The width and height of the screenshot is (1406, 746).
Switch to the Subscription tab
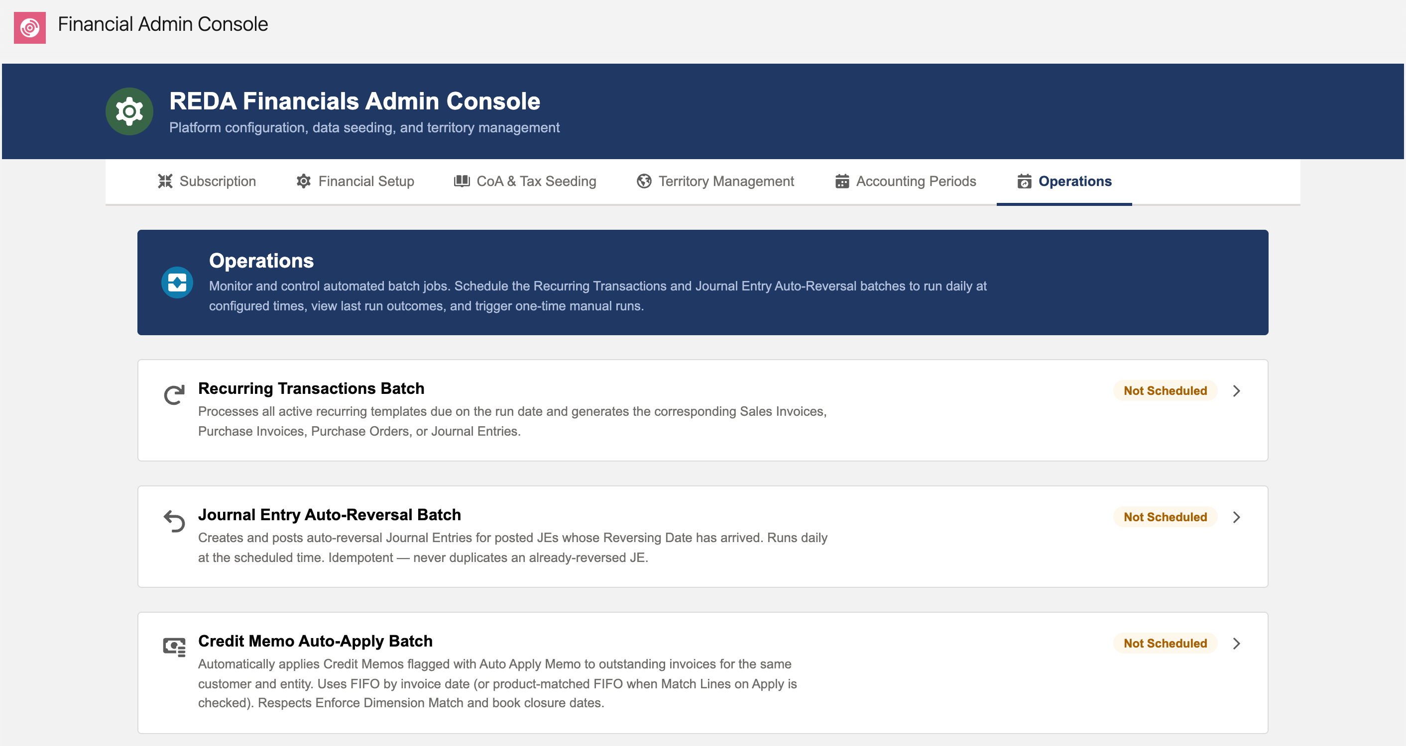click(x=207, y=181)
